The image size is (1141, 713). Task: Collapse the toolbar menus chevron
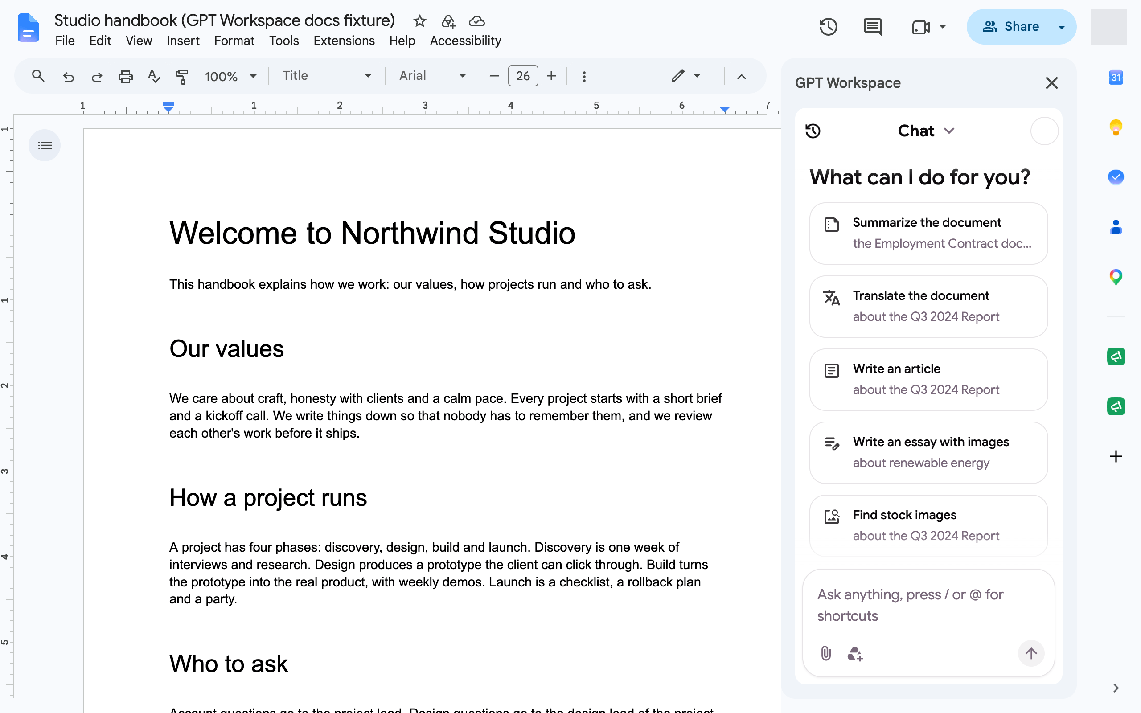[741, 76]
